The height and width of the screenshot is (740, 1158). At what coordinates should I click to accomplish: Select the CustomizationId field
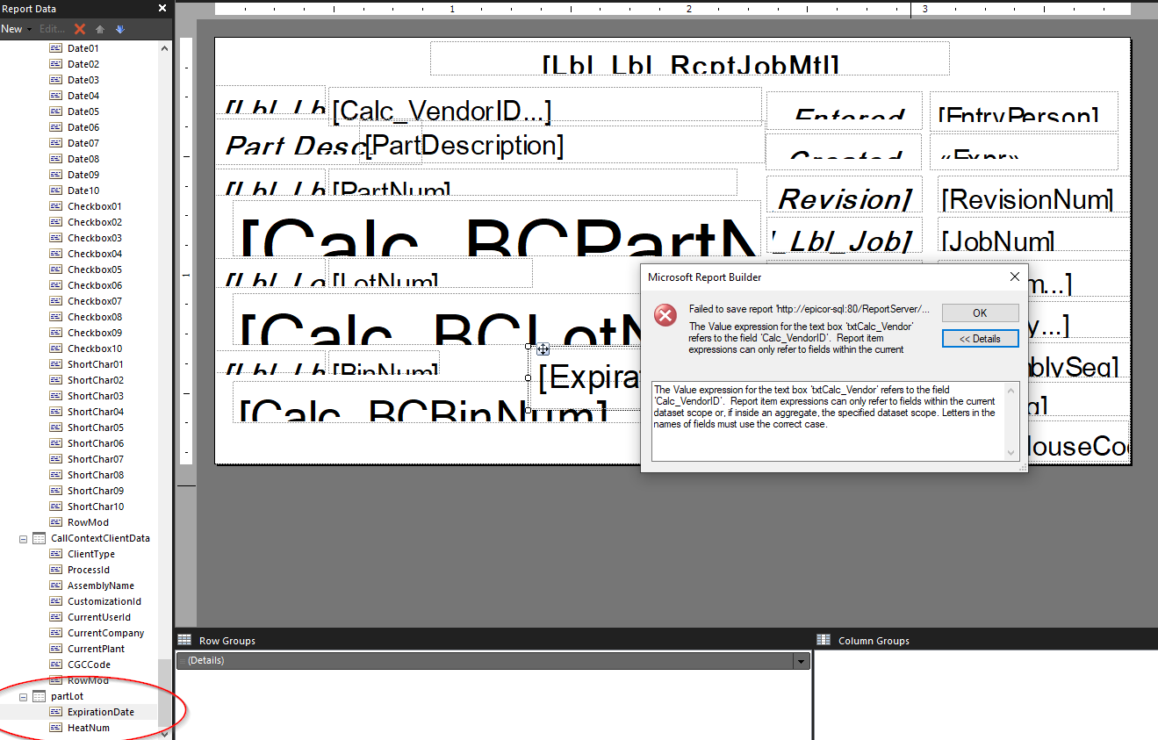click(104, 601)
